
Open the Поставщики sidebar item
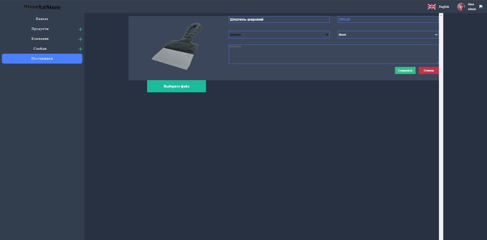(42, 58)
